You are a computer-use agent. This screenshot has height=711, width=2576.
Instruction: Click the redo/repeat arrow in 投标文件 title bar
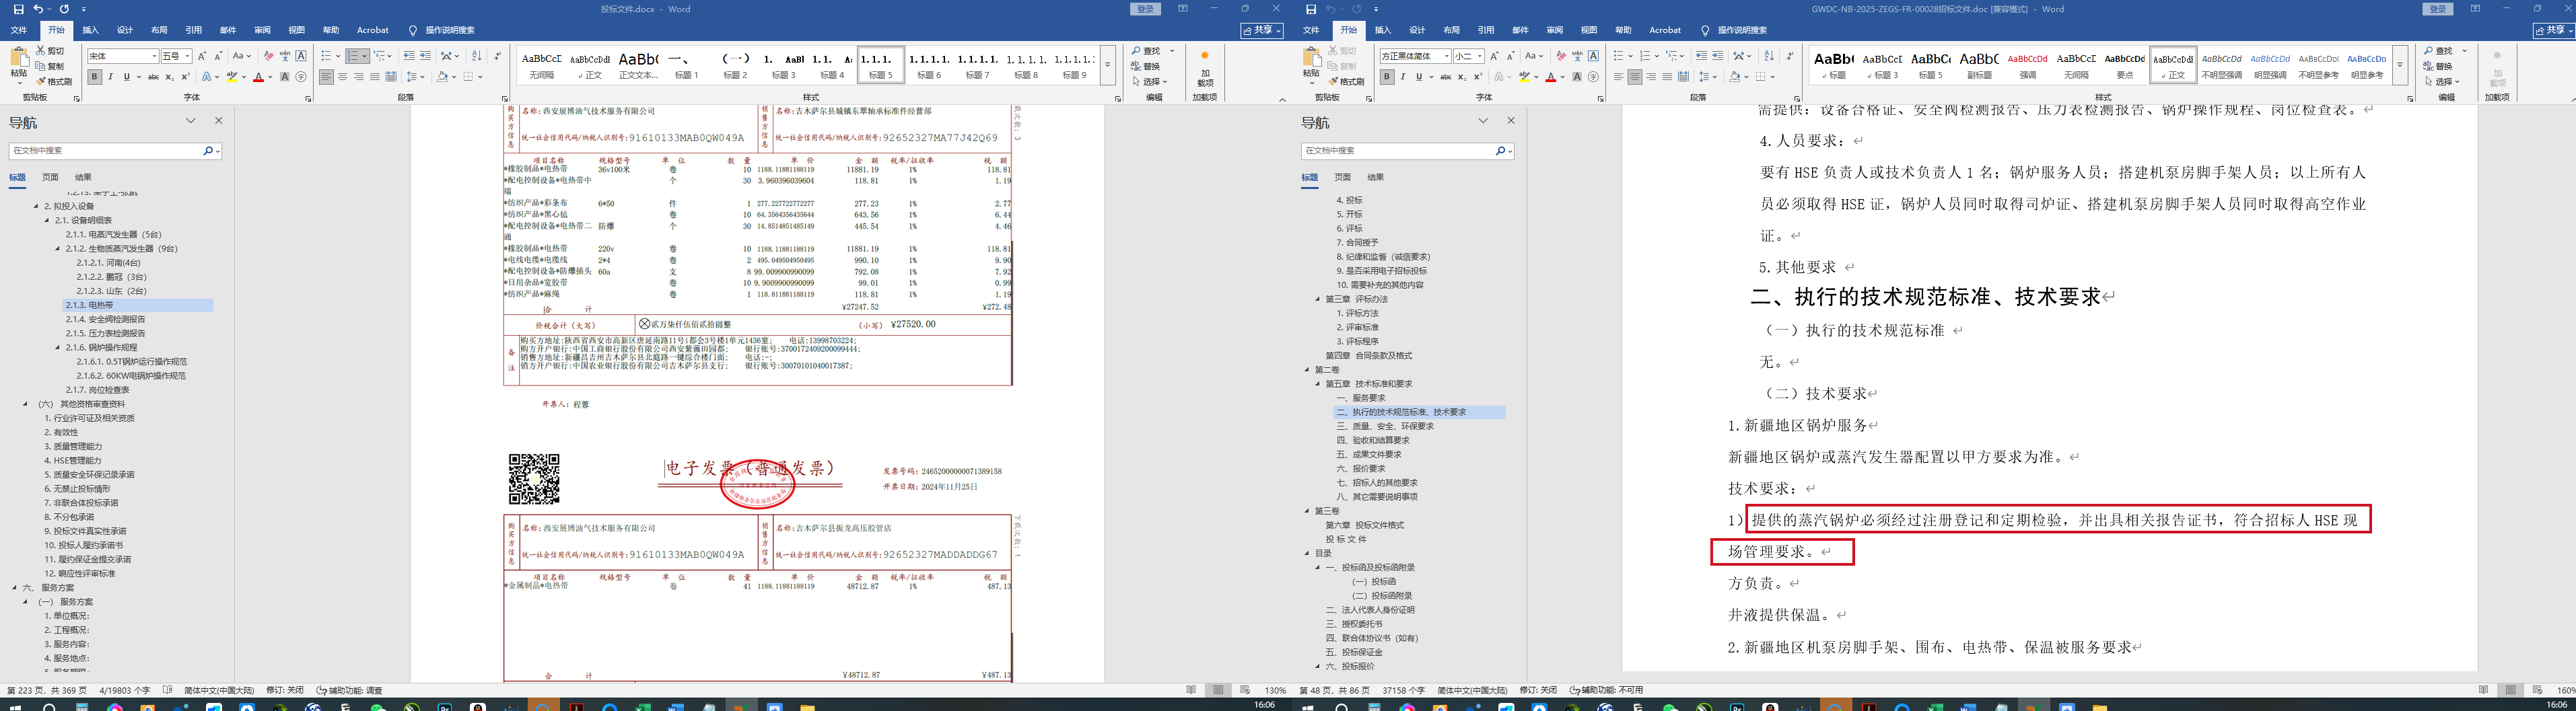[65, 9]
